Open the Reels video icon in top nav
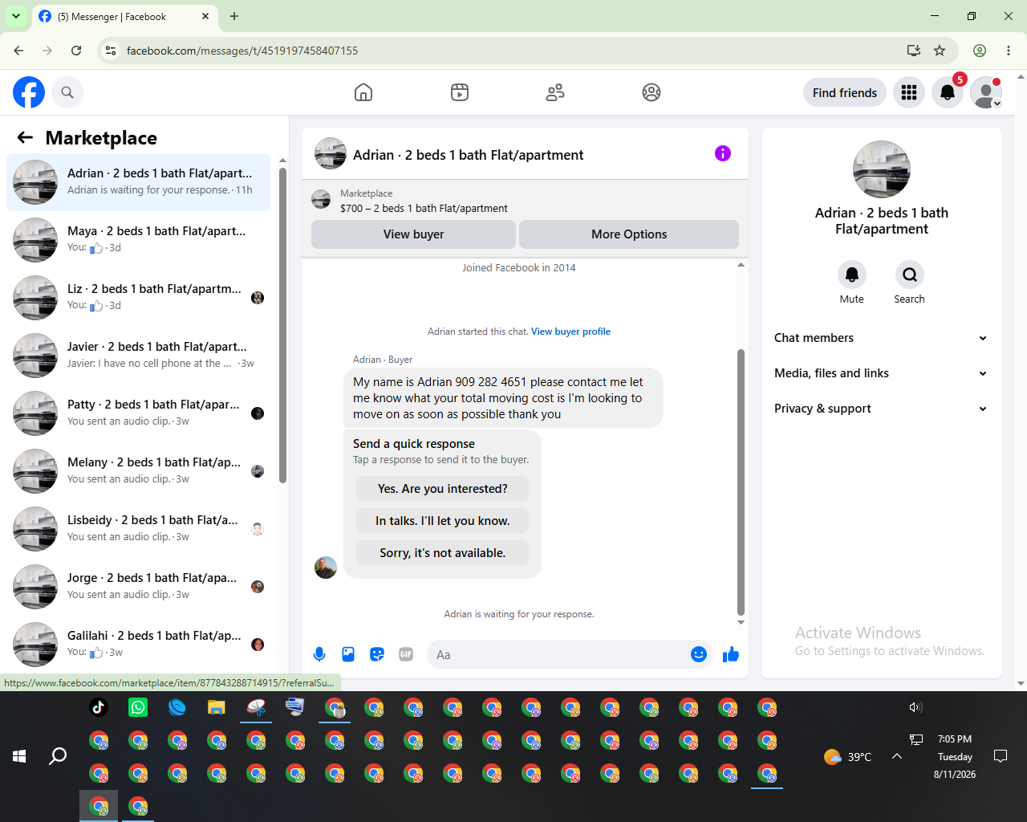The width and height of the screenshot is (1027, 822). (460, 92)
